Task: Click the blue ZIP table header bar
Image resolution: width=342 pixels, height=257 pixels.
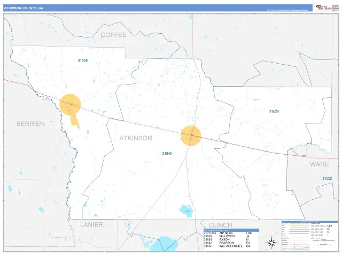Action: [231, 230]
